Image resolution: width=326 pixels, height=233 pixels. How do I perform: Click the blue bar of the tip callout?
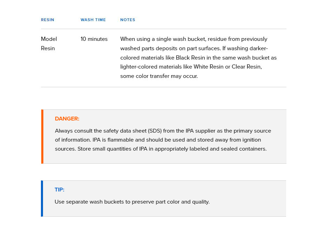42,199
